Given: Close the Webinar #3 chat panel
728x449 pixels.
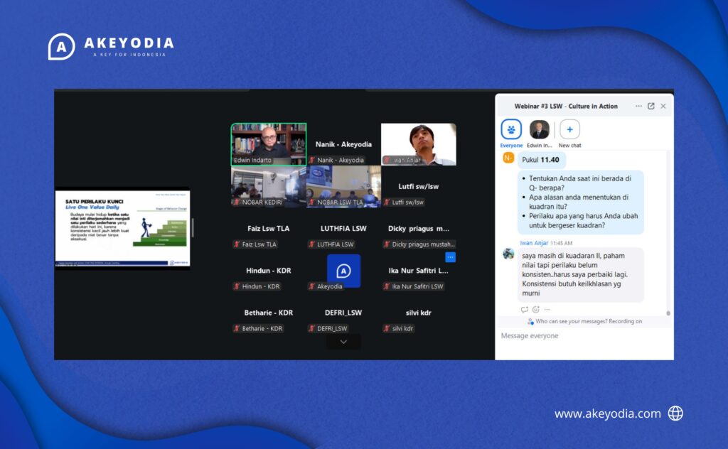Looking at the screenshot, I should pyautogui.click(x=663, y=107).
